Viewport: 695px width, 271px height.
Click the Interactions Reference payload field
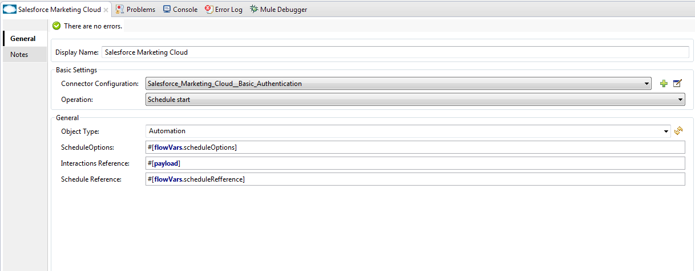coord(415,163)
